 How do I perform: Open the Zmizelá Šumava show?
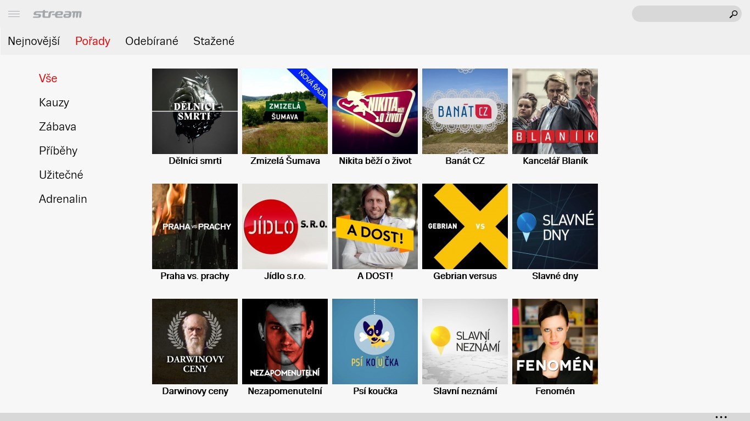284,111
